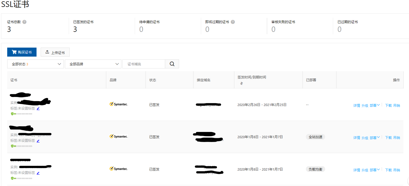Click 升级 for 2020年2月26日 certificate

(x=365, y=105)
